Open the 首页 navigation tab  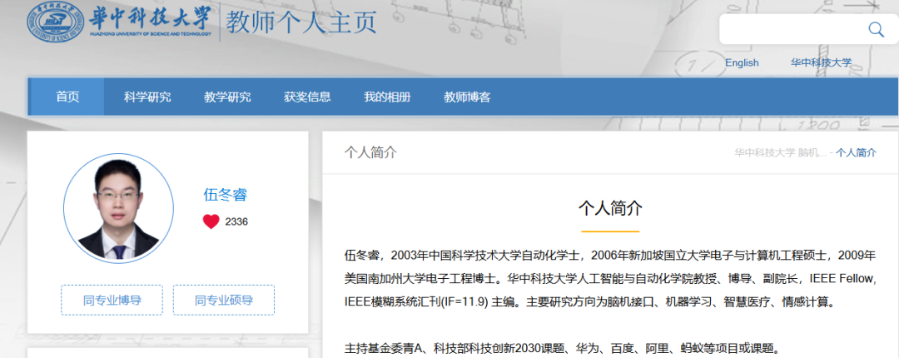[x=67, y=97]
